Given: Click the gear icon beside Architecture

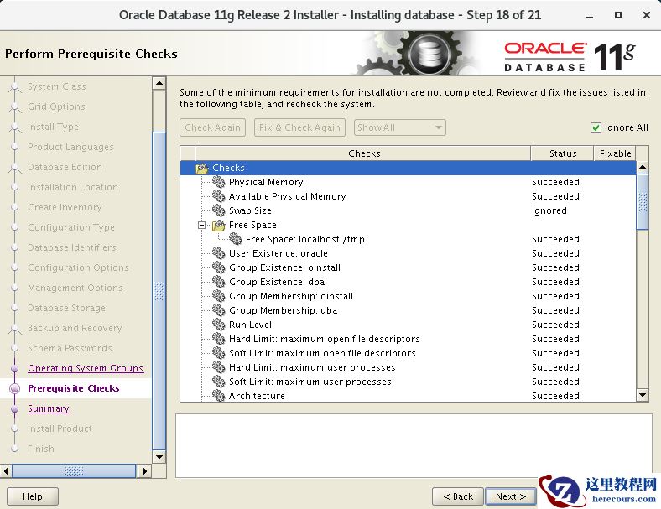Looking at the screenshot, I should pos(218,396).
